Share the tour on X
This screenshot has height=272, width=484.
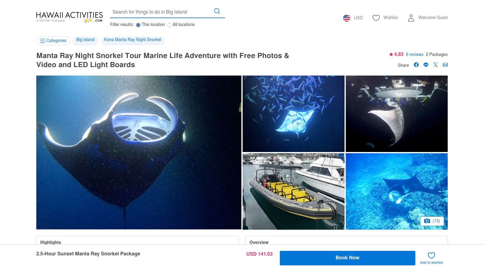[436, 65]
